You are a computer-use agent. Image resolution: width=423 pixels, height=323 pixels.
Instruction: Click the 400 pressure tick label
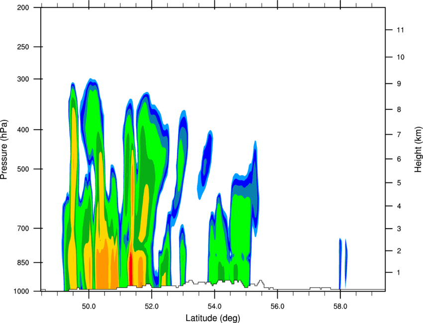click(x=23, y=130)
